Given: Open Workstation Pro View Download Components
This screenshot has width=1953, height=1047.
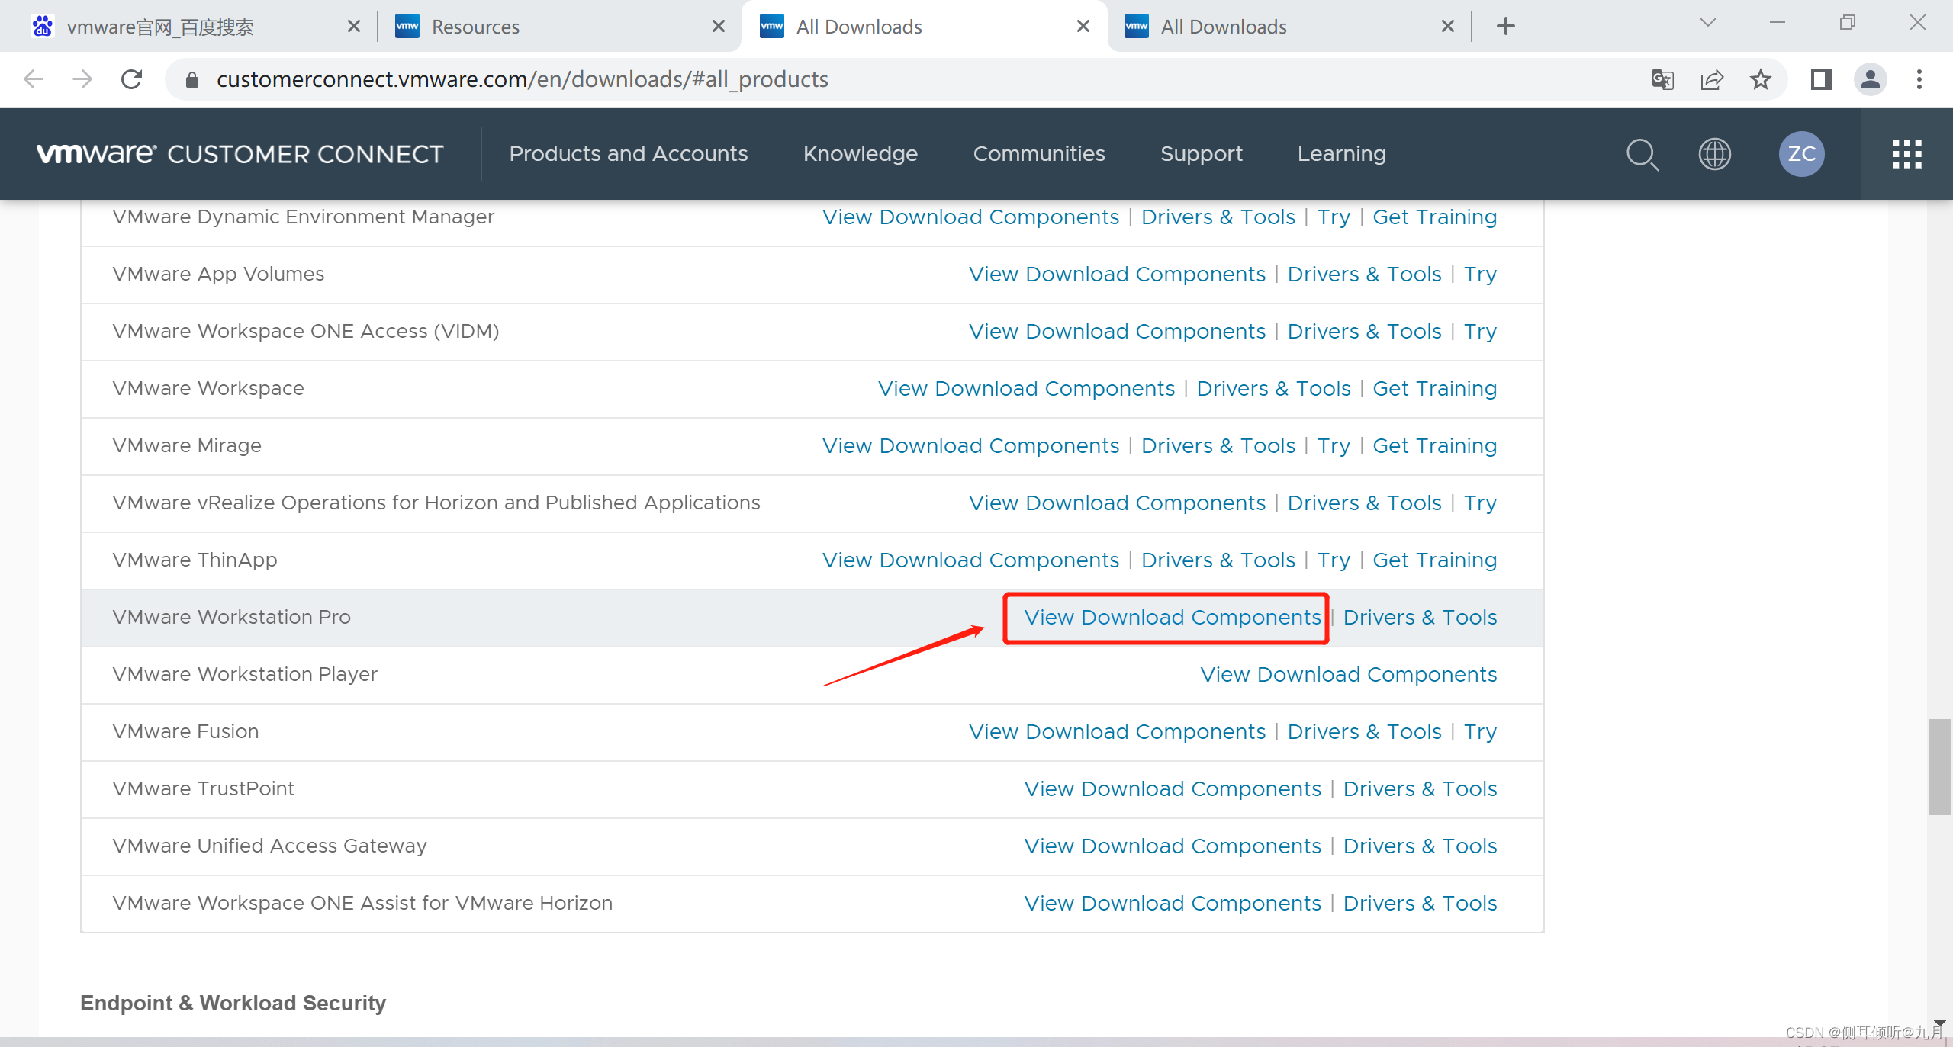Looking at the screenshot, I should (x=1172, y=618).
